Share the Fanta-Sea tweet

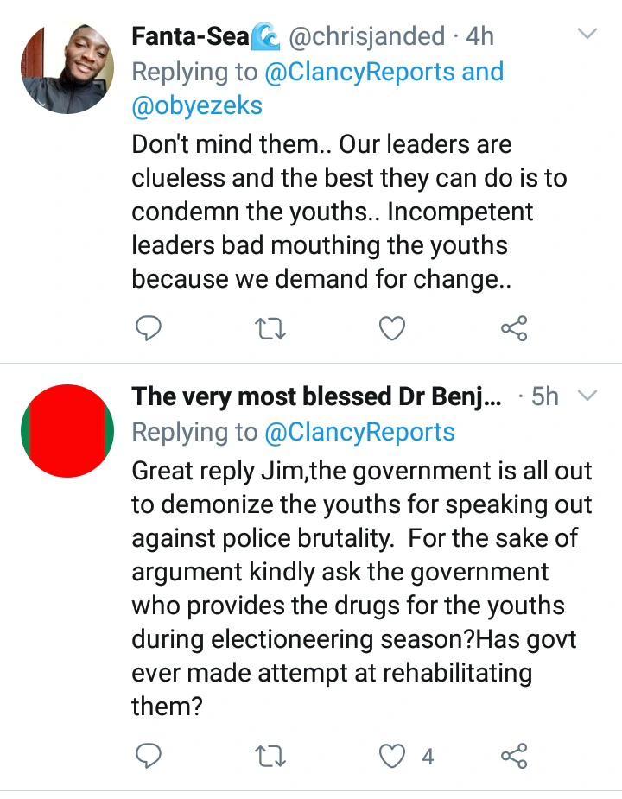514,329
